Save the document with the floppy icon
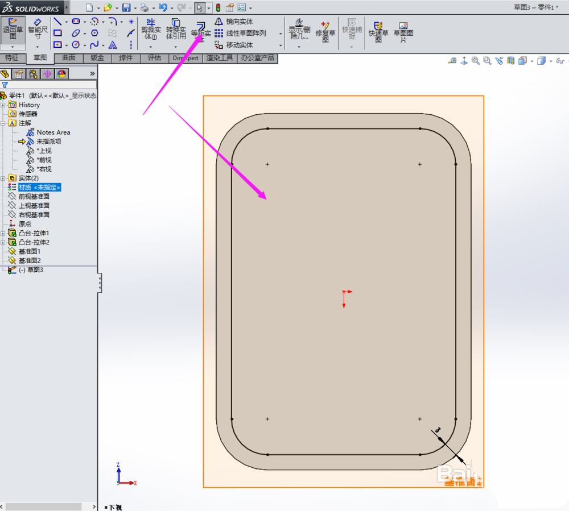This screenshot has width=569, height=511. click(126, 7)
